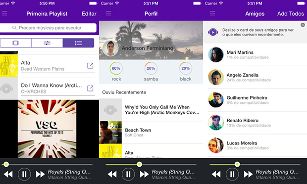
Task: Skip forward in the Amigos screen player
Action: (248, 174)
